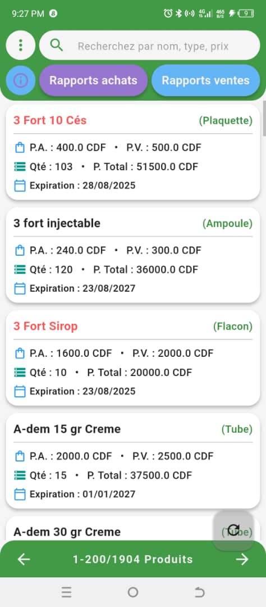Open the 3 Fort 10 Cés product card
The height and width of the screenshot is (607, 266).
[133, 152]
